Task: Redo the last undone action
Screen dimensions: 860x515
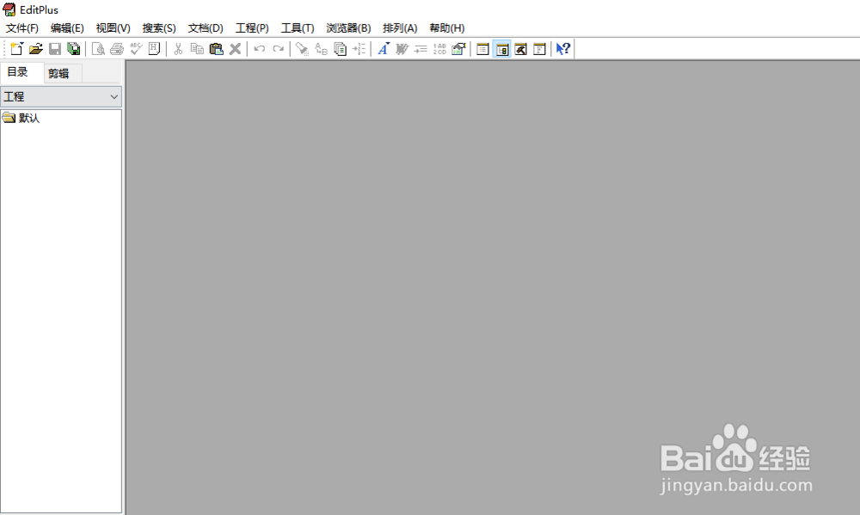Action: tap(278, 49)
